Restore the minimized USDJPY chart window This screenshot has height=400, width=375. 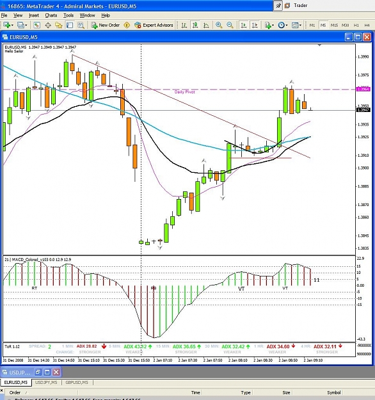click(x=38, y=372)
